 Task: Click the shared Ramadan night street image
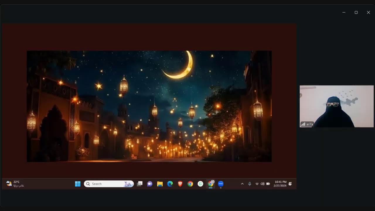(x=149, y=106)
